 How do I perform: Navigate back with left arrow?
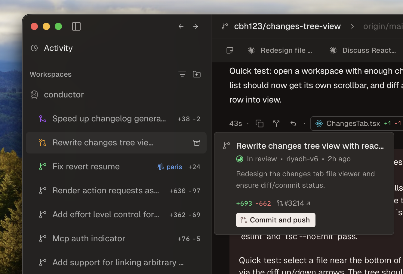tap(181, 26)
